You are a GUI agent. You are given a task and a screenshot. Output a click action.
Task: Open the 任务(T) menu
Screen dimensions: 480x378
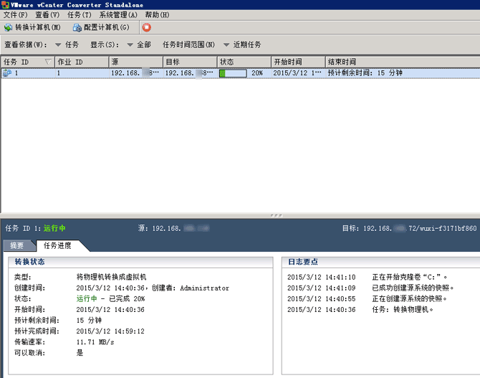pos(80,15)
